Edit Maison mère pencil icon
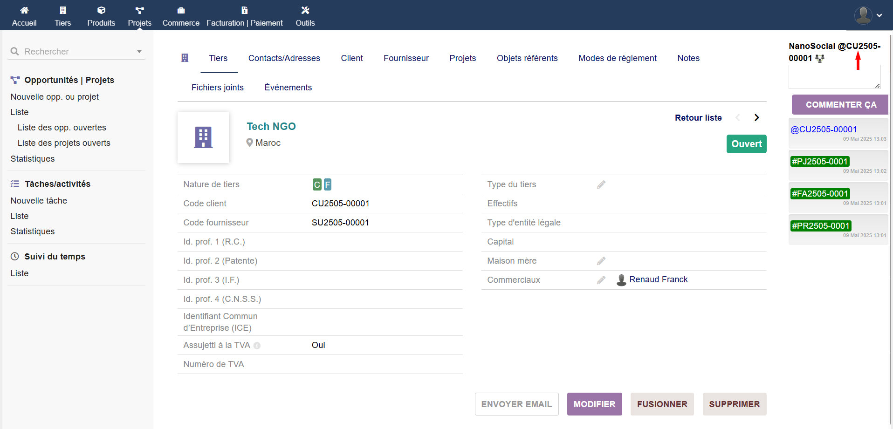 [601, 261]
